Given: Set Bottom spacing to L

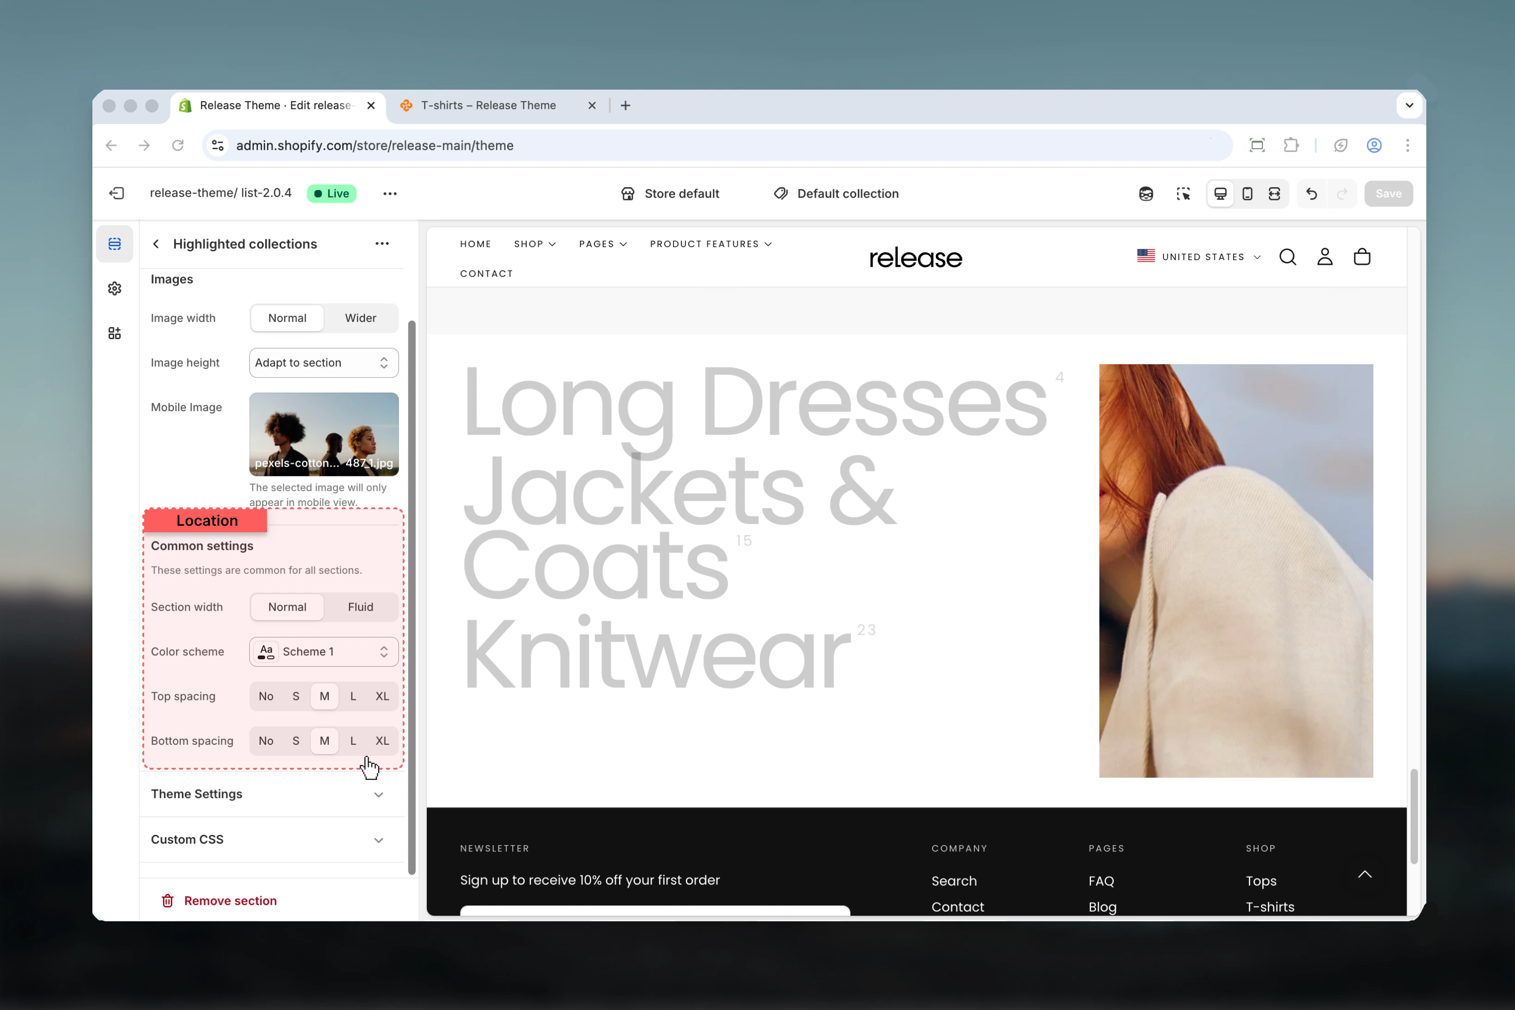Looking at the screenshot, I should [x=353, y=741].
